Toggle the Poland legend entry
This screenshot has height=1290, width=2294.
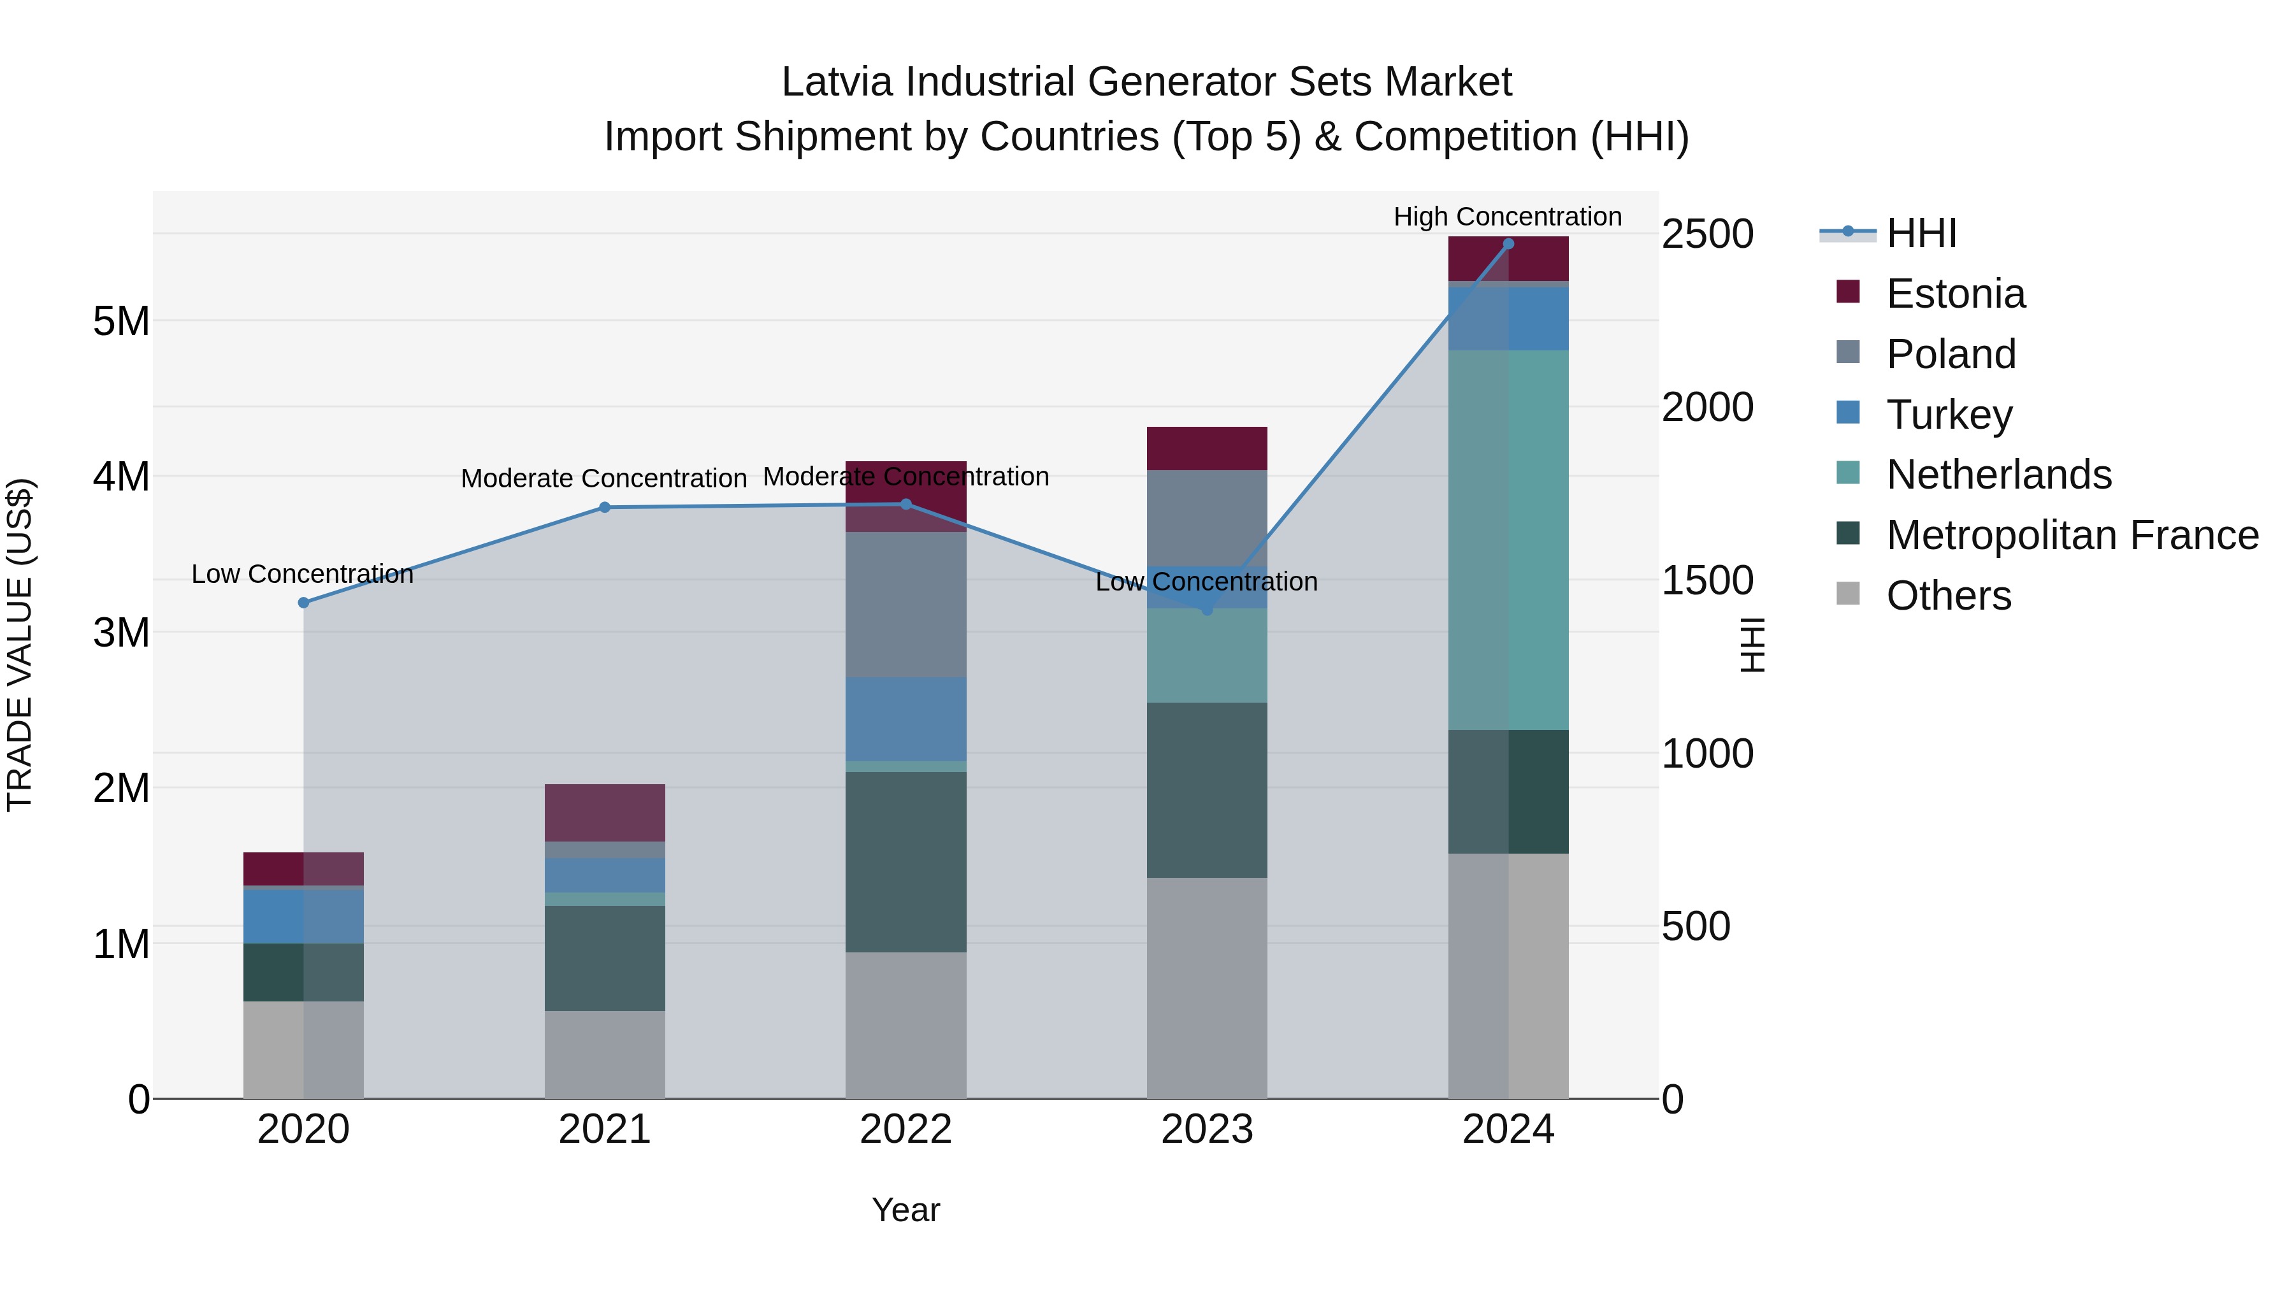pyautogui.click(x=1925, y=354)
